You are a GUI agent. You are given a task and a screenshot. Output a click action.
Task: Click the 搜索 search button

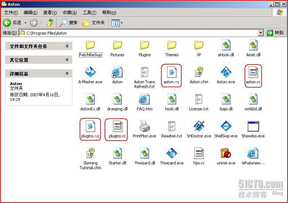[x=68, y=23]
